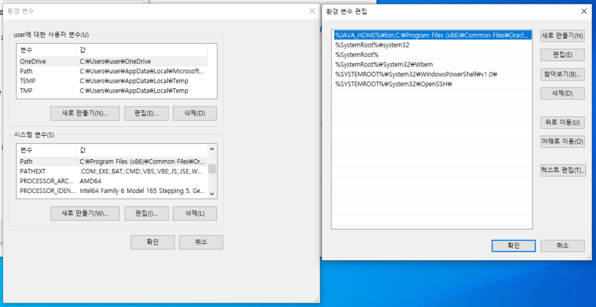Click the AMD64 value cell
596x307 pixels.
[91, 181]
